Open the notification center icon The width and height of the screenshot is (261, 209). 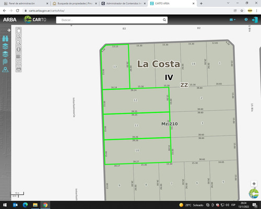tap(255, 205)
